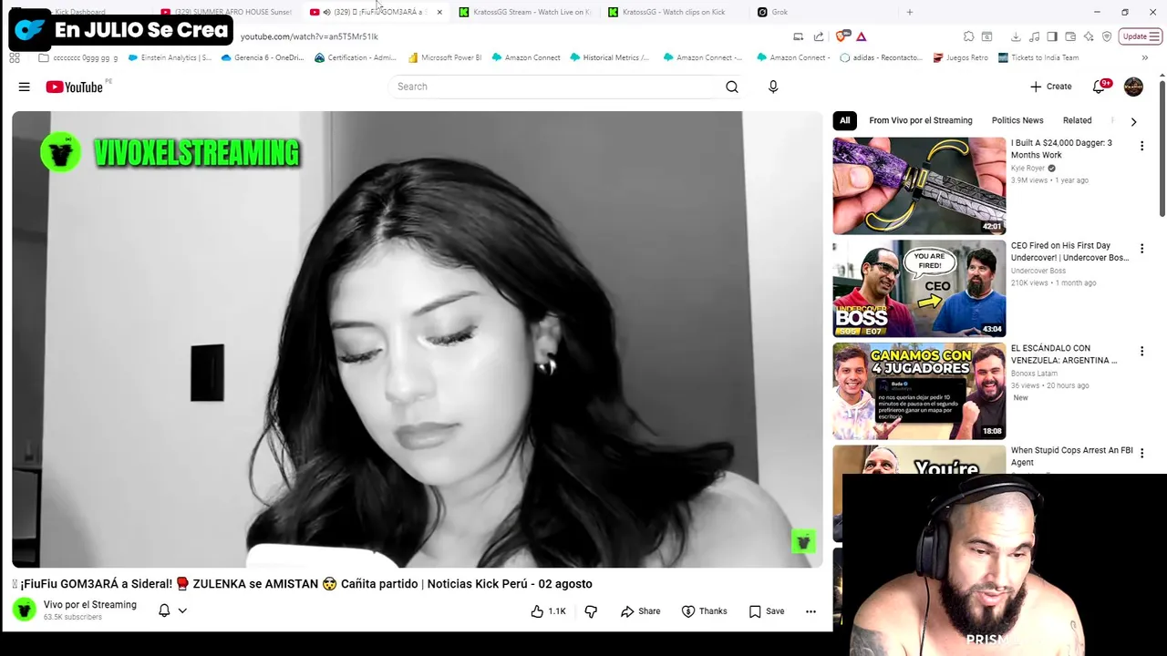
Task: Open options for El Escándalo con Venezuela video
Action: point(1141,351)
